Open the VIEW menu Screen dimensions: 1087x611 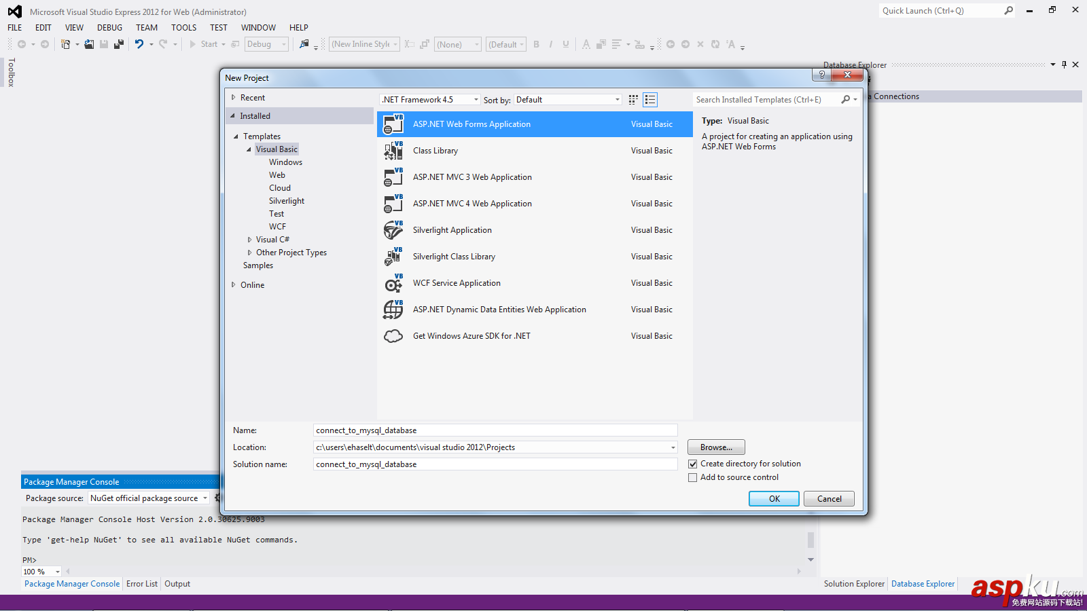point(74,28)
